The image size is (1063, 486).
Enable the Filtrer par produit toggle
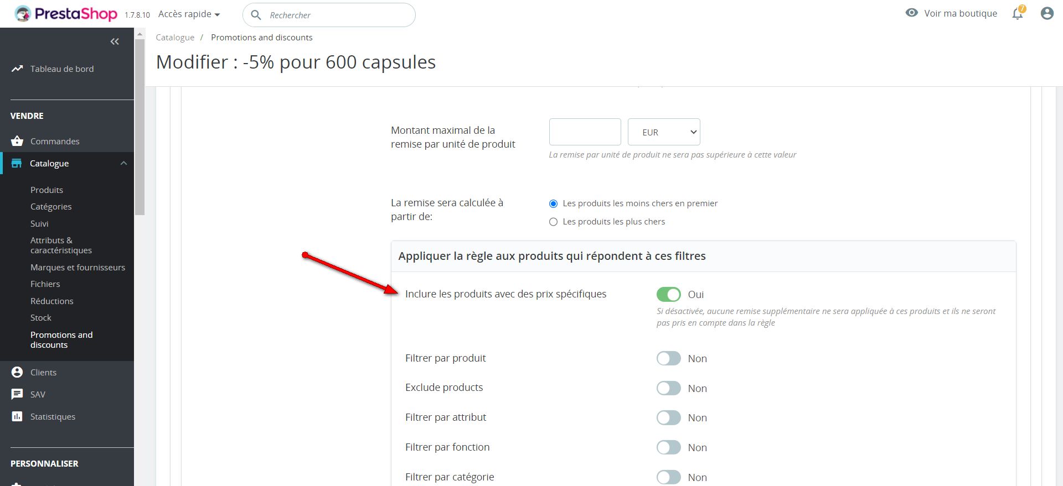tap(668, 358)
